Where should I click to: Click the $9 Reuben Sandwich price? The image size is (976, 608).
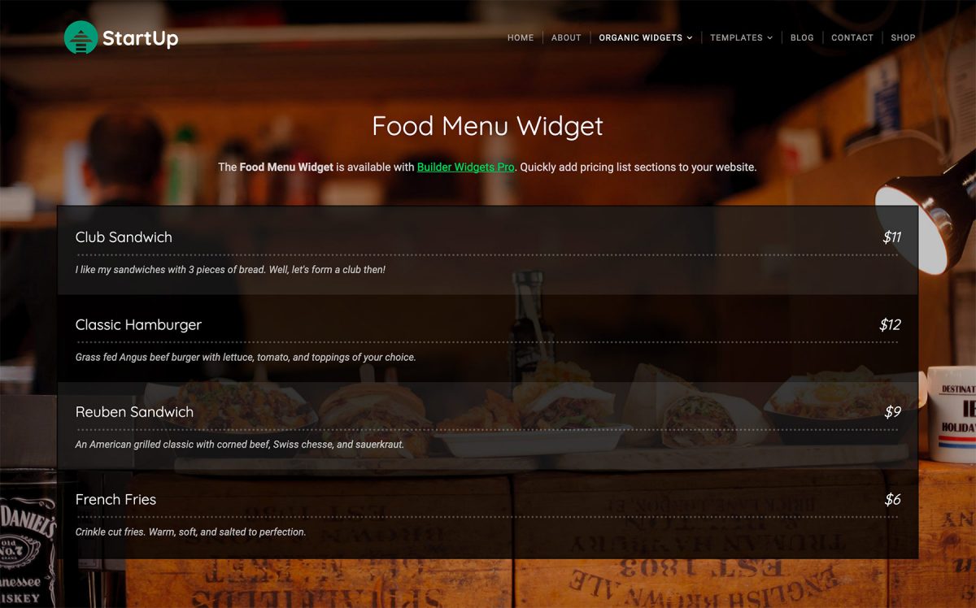click(892, 412)
